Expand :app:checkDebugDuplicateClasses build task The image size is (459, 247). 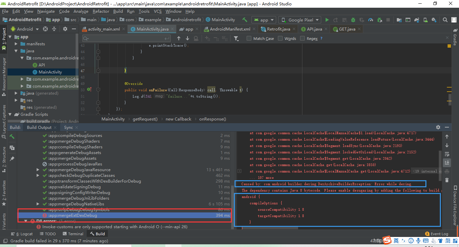[38, 176]
